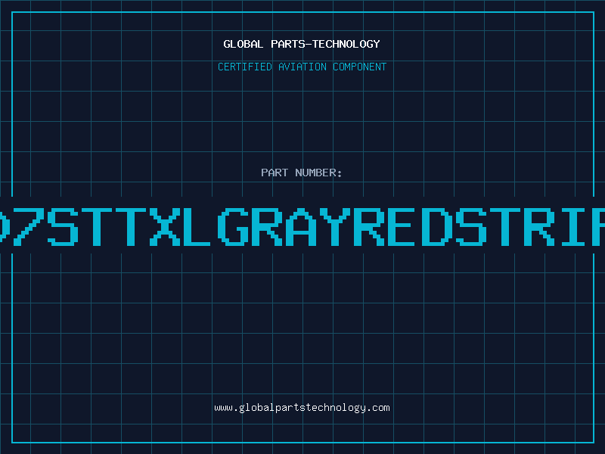Screen dimensions: 605x454
Task: Click the 'GLOBAL PARTS-TECHNOLOGY' heading
Action: click(x=302, y=44)
